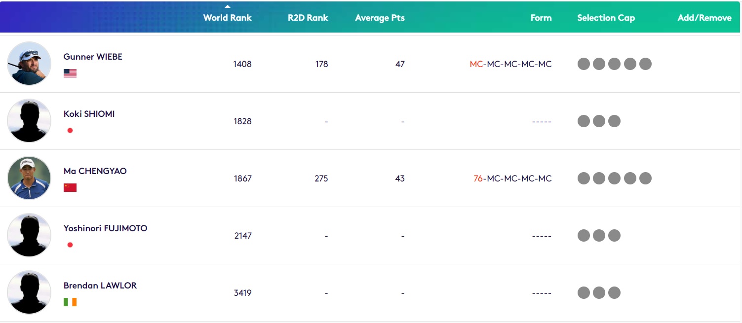Click Koki Shiomi's silhouette avatar
Viewport: 742px width, 323px height.
pyautogui.click(x=29, y=121)
